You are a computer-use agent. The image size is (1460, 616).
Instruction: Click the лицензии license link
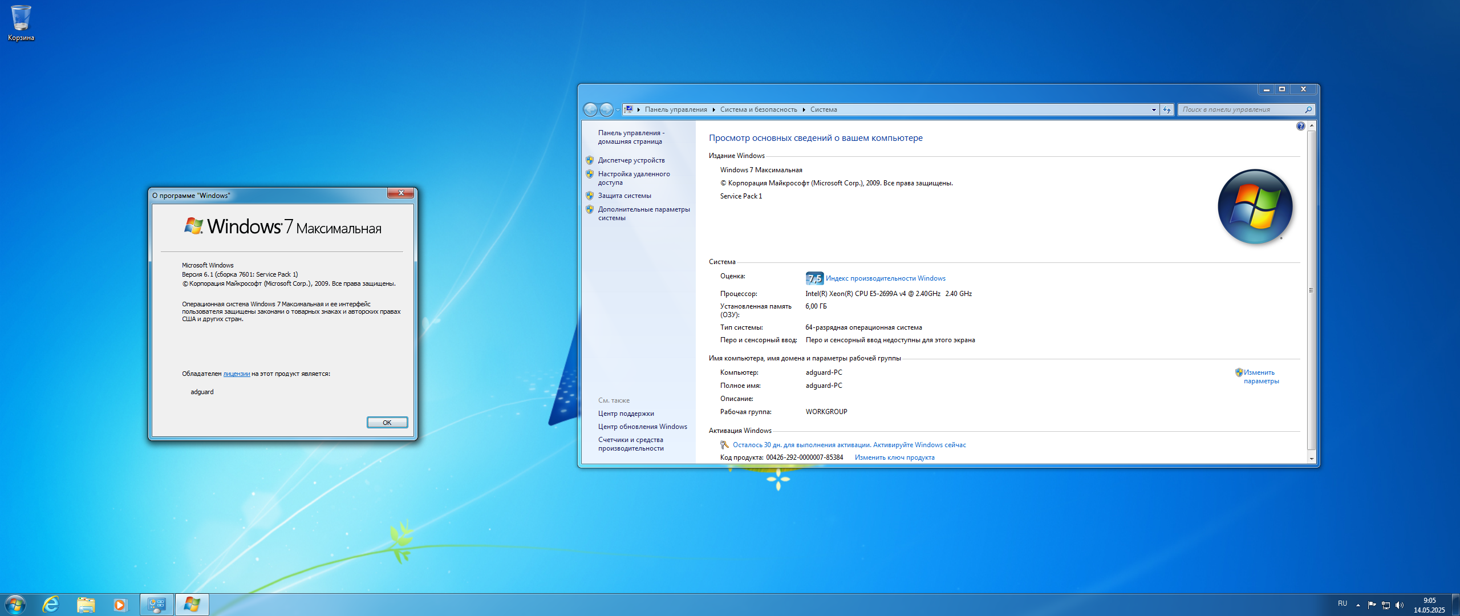pyautogui.click(x=236, y=374)
